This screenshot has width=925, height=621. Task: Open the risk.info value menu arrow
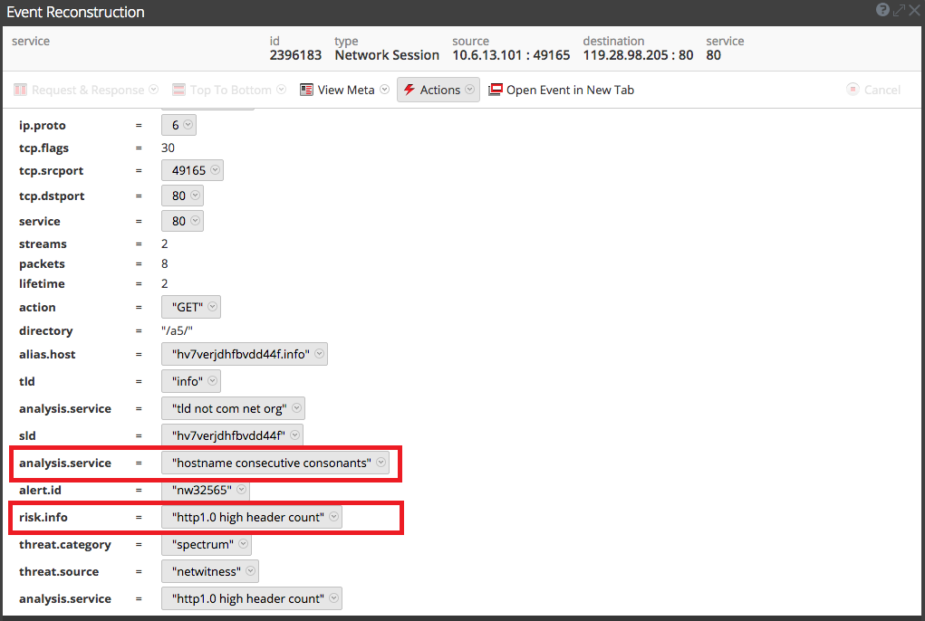334,517
